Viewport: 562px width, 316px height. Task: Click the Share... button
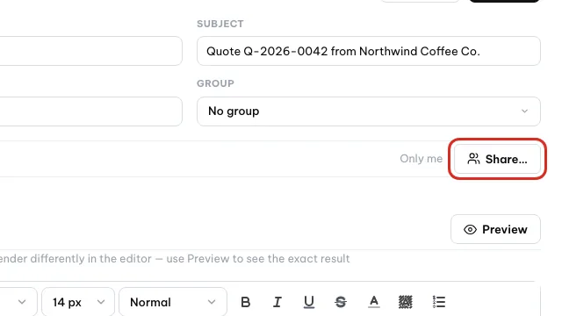point(497,159)
